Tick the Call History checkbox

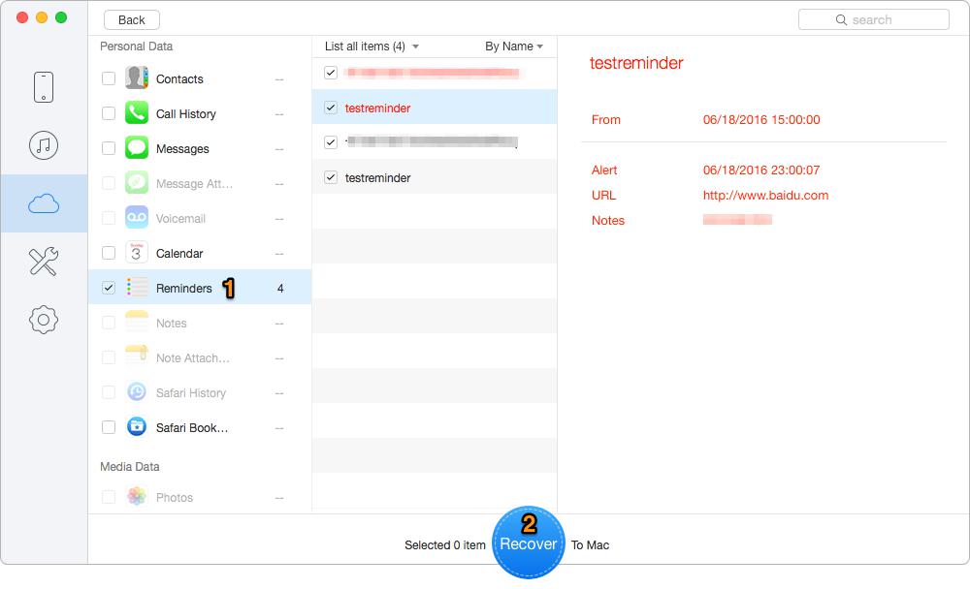pos(109,113)
